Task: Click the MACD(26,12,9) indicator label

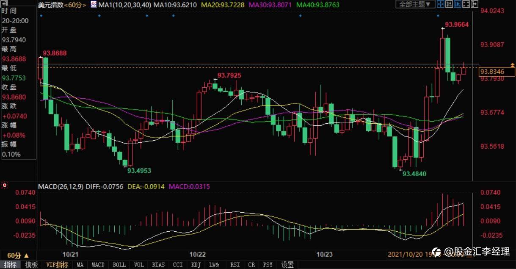Action: tap(61, 186)
